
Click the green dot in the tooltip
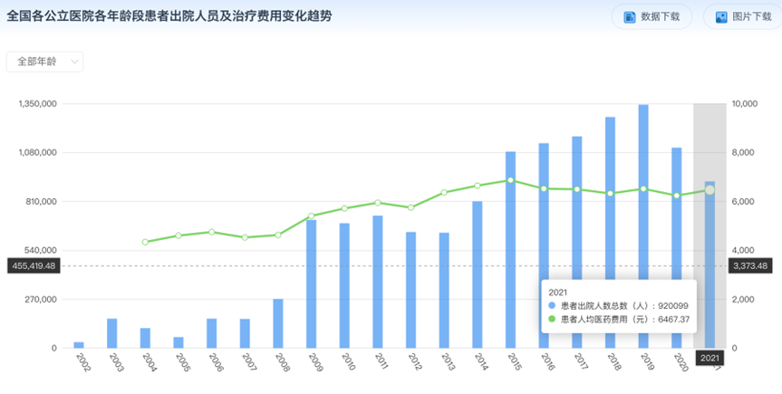[552, 319]
